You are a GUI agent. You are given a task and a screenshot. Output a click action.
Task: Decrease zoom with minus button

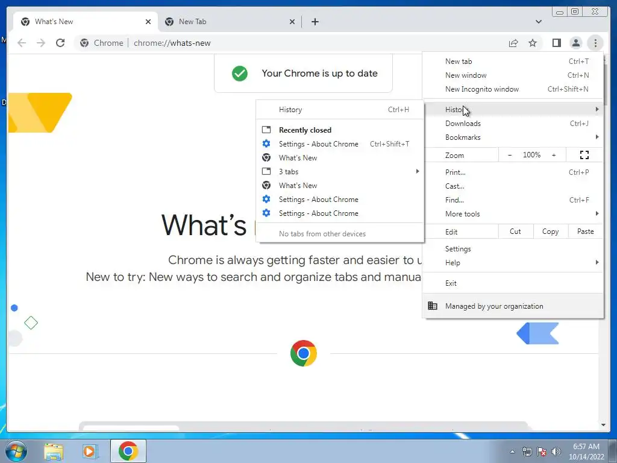pyautogui.click(x=510, y=155)
